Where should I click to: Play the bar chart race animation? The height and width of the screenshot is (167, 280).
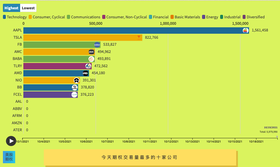click(x=11, y=141)
